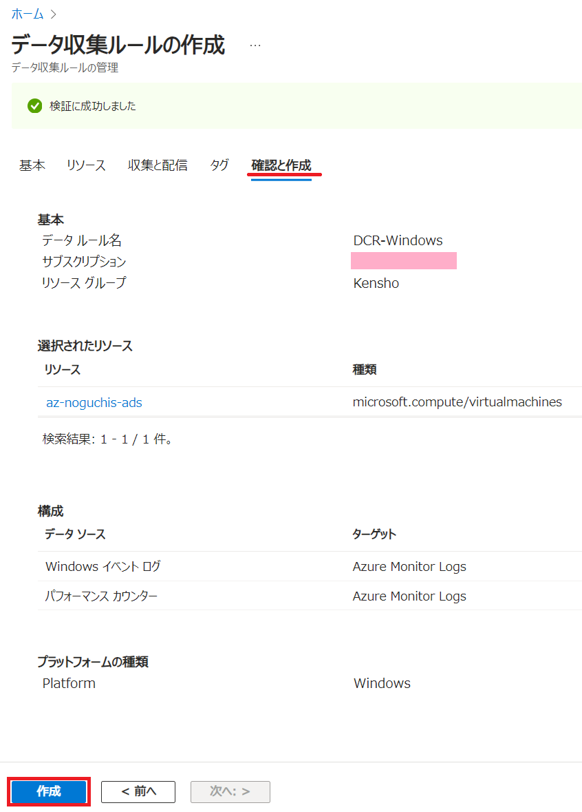Click the 構成 section heading
Screen dimensions: 582x812
click(50, 511)
